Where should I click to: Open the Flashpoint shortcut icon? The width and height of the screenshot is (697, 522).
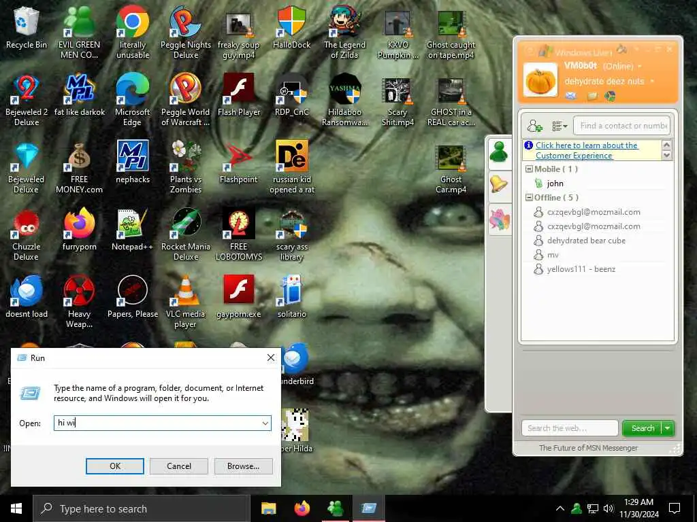239,162
